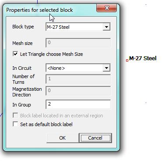Viewport: 165px width, 161px height.
Task: Click the Let Triangle choose Mesh Size label
Action: pyautogui.click(x=52, y=54)
